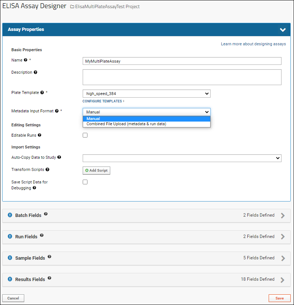Viewport: 294px width, 305px height.
Task: Click help icon beside Metadata Input Format
Action: [x=57, y=111]
